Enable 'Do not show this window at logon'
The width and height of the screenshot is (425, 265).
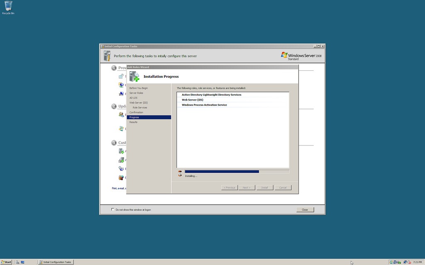tap(112, 210)
